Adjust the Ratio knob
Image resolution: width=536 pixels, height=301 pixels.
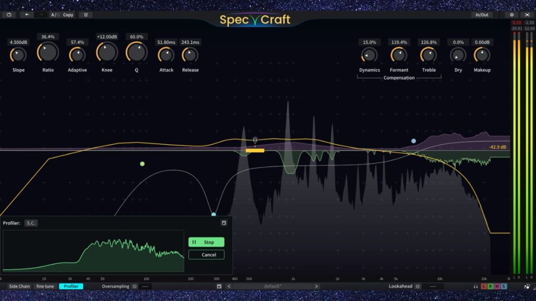(x=48, y=52)
